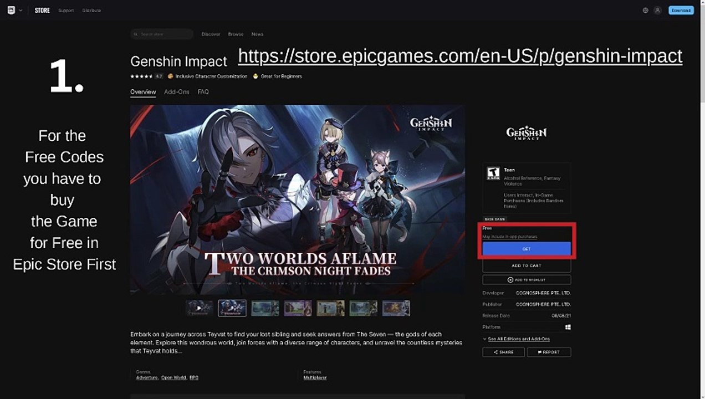Click the blue Download button
Image resolution: width=705 pixels, height=399 pixels.
[681, 11]
